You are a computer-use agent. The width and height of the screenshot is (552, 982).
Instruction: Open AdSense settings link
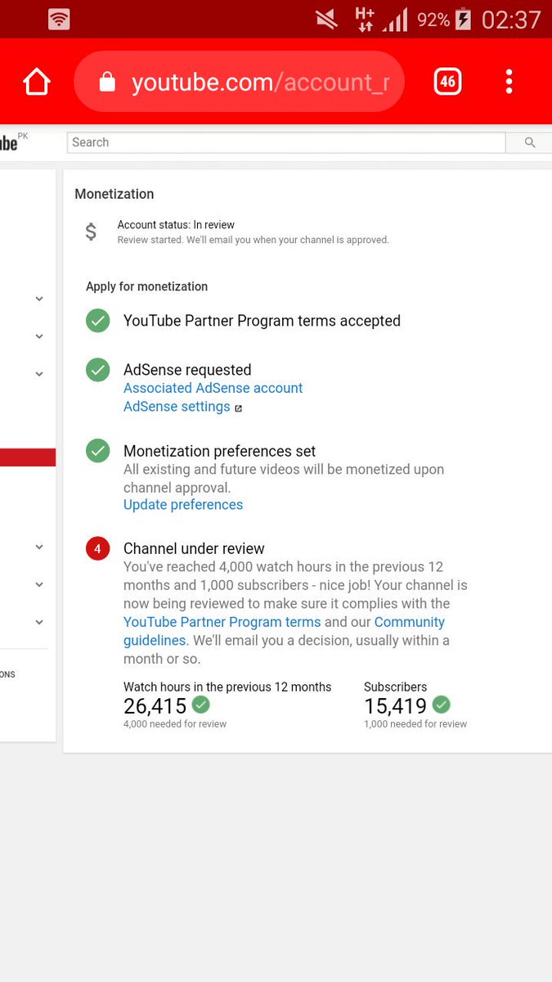177,407
